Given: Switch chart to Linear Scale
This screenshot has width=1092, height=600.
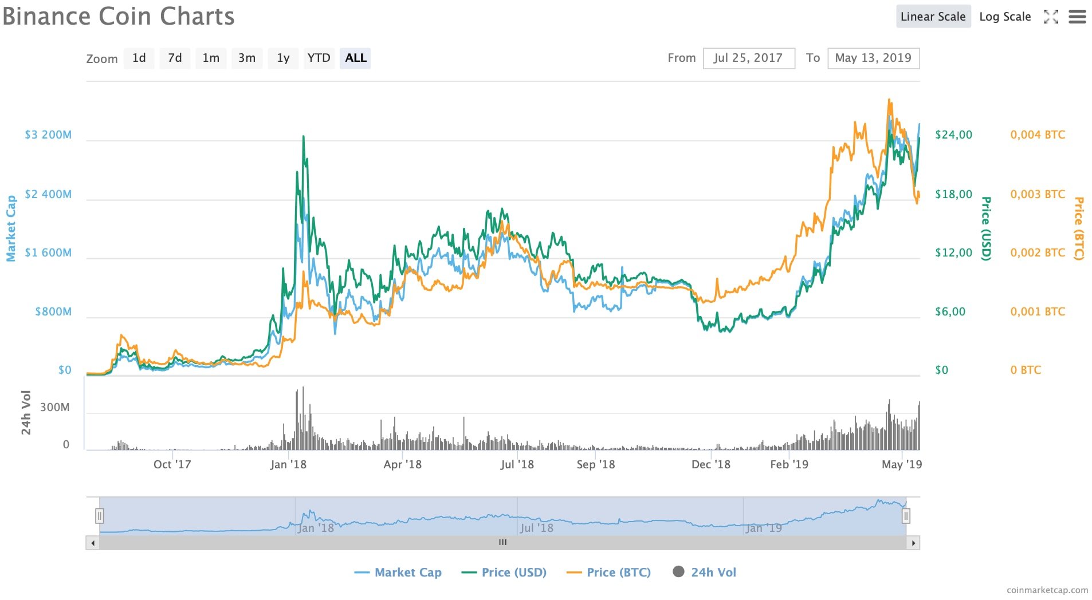Looking at the screenshot, I should click(x=933, y=17).
